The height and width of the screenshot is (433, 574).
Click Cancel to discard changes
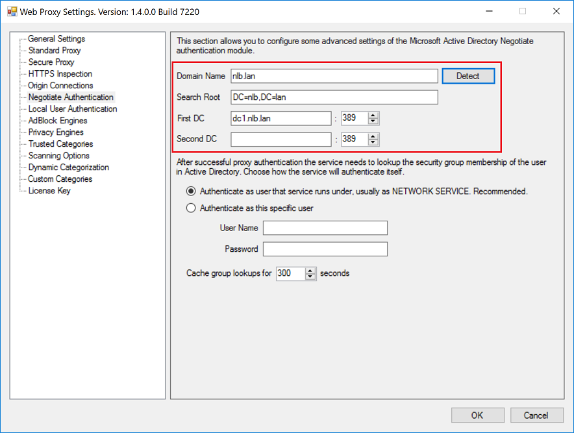tap(536, 415)
